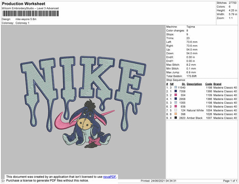Click the code 1026 in stop 8
239x184 pixels.
(209, 114)
